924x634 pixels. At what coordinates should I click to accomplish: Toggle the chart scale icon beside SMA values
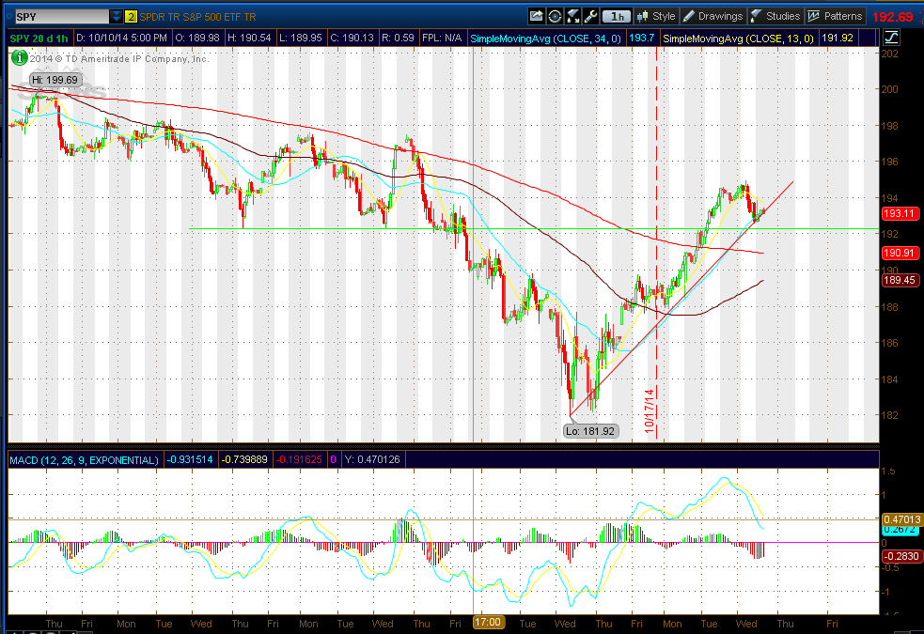892,38
